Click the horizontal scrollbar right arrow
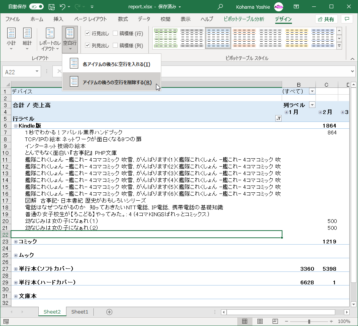The height and width of the screenshot is (326, 358). point(347,312)
